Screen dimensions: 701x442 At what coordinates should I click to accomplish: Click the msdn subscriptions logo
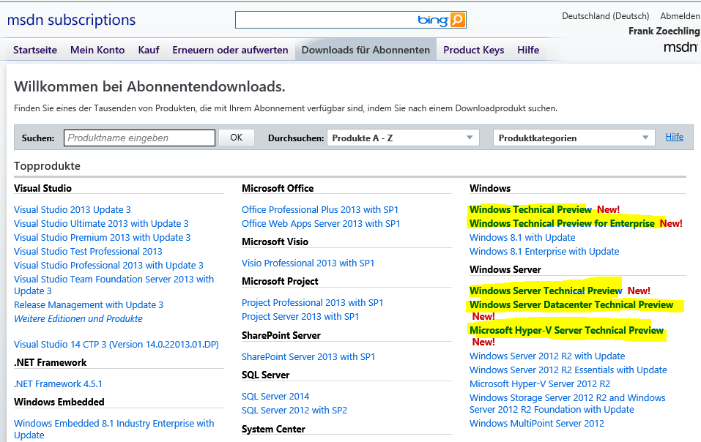coord(71,20)
